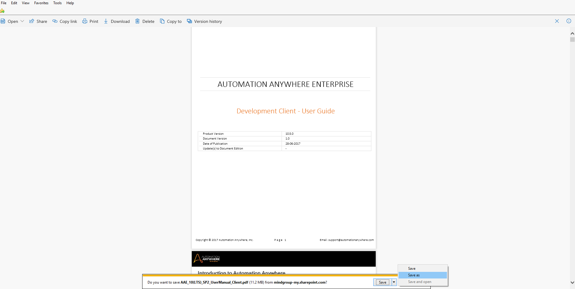Expand the Save button dropdown arrow
The image size is (575, 289).
[x=394, y=282]
